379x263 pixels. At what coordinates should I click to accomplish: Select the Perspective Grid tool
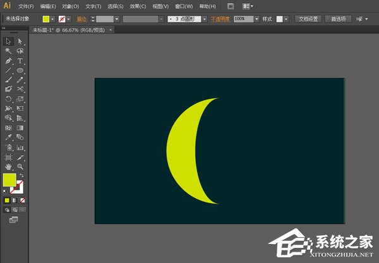coord(20,118)
